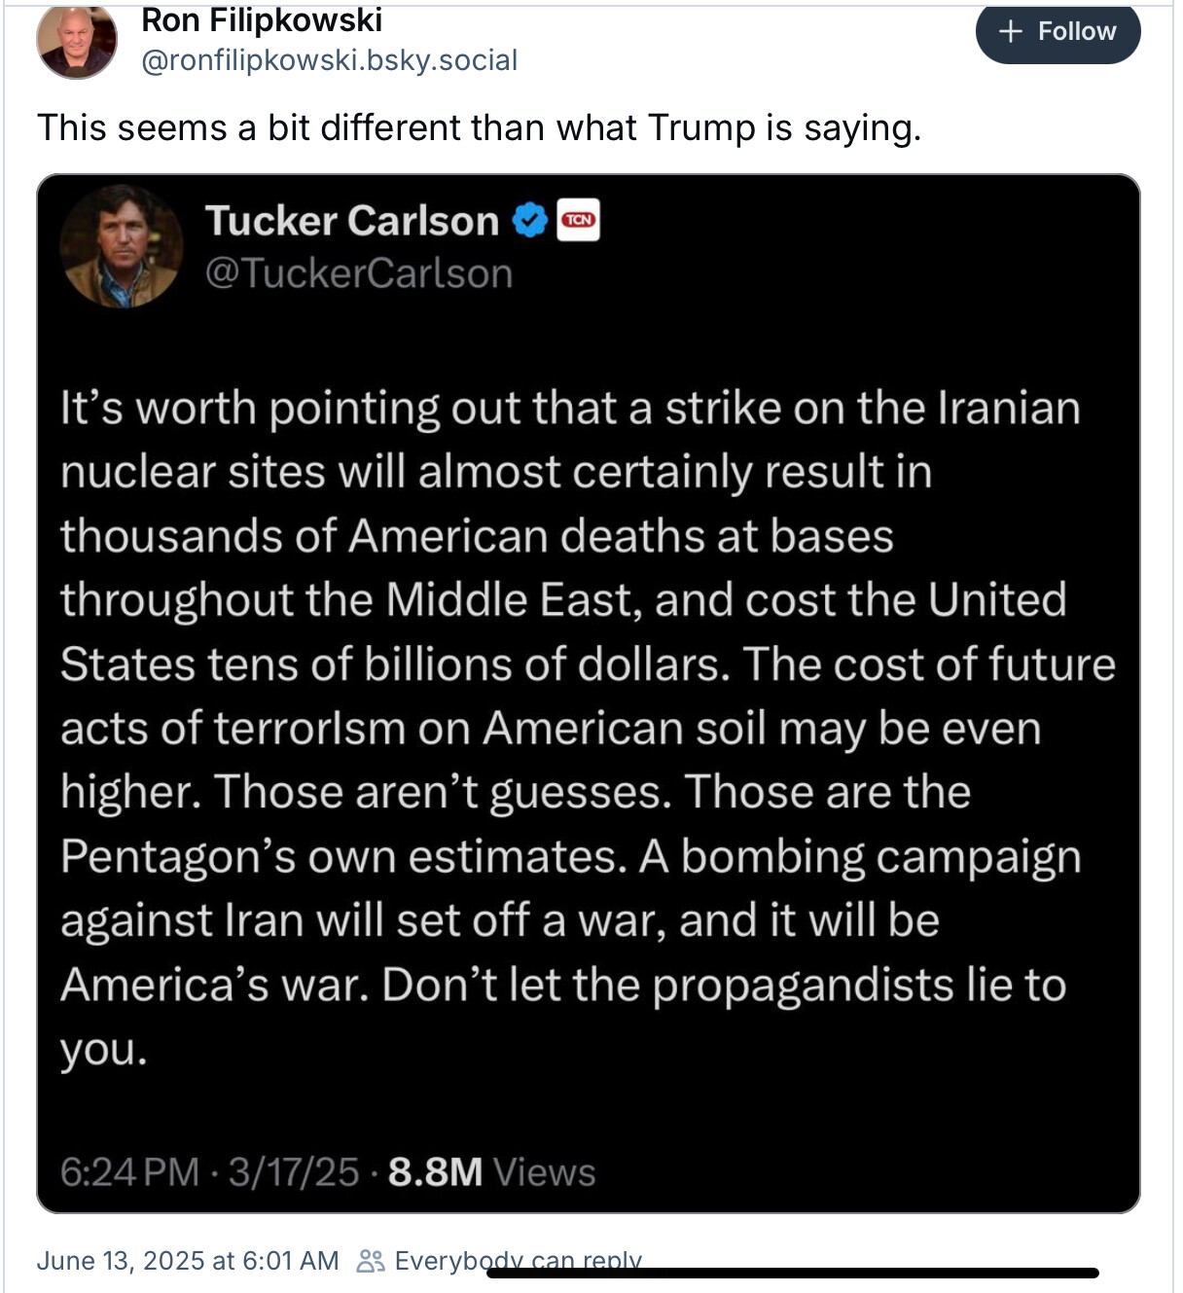Follow Ron Filipkowski's account
The image size is (1183, 1293).
click(x=1058, y=32)
